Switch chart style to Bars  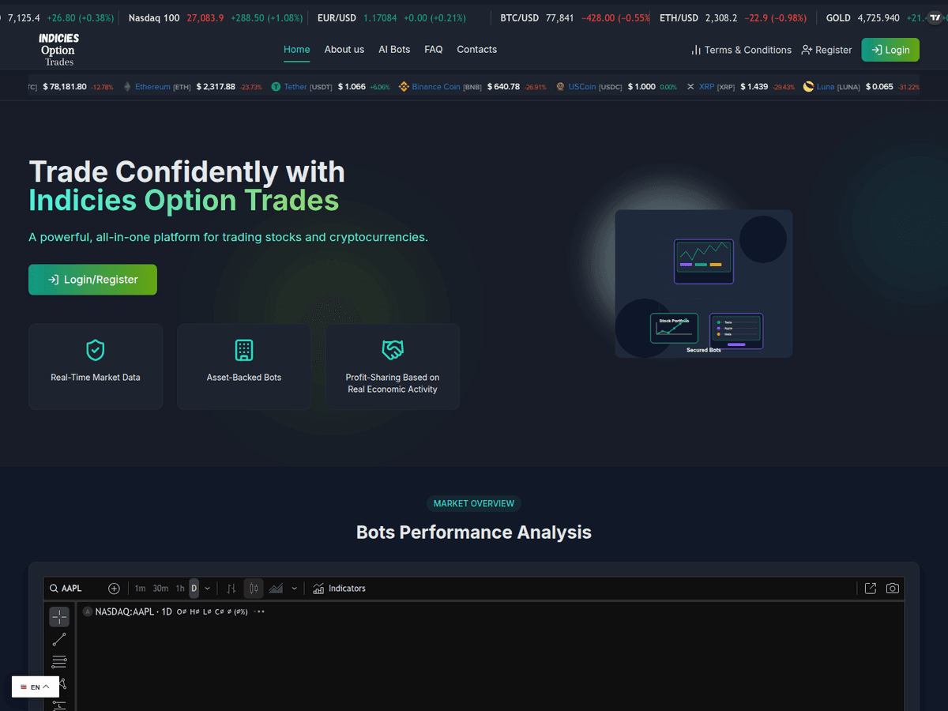(x=231, y=589)
